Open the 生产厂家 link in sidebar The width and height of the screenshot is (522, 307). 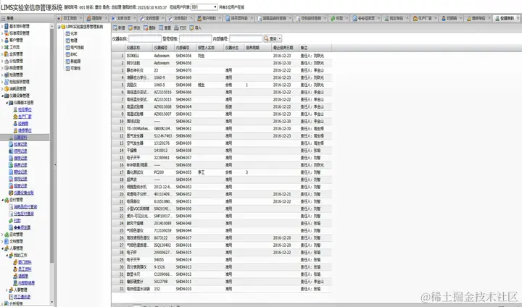pos(25,117)
